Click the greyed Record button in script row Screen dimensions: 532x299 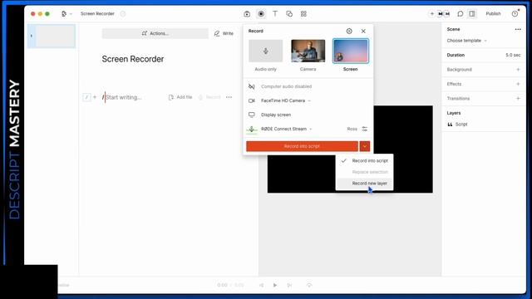(209, 97)
